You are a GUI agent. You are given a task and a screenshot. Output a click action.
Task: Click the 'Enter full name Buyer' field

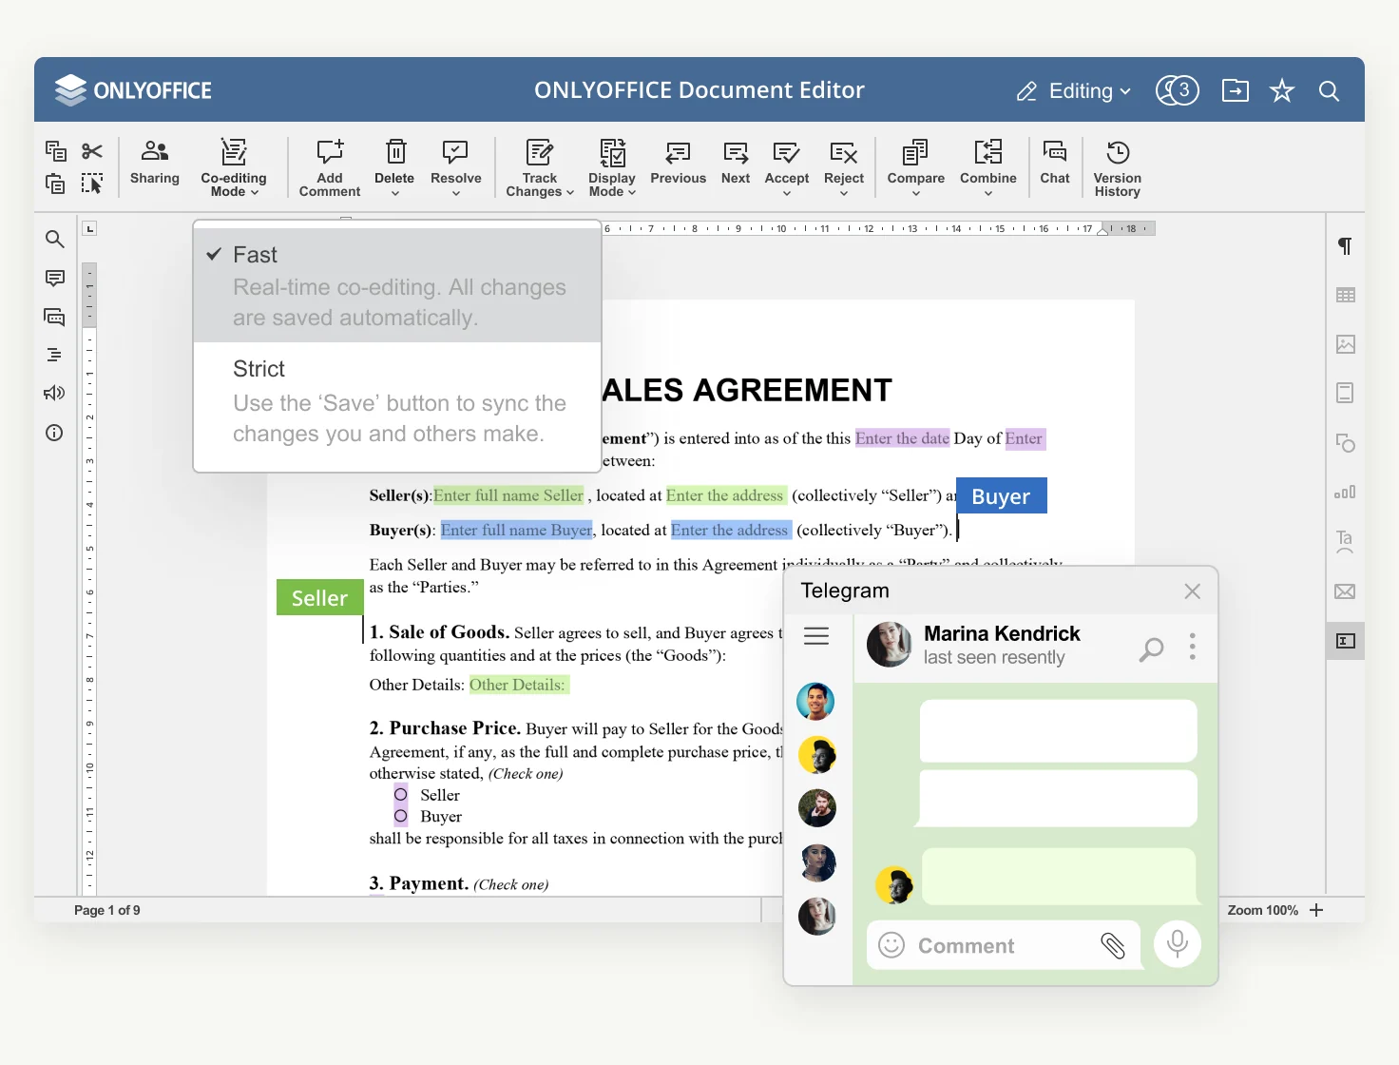coord(516,530)
